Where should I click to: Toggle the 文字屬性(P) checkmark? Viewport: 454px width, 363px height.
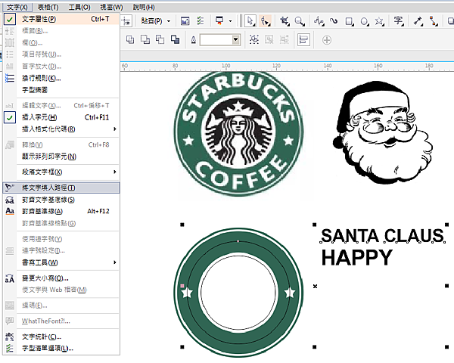tap(10, 19)
